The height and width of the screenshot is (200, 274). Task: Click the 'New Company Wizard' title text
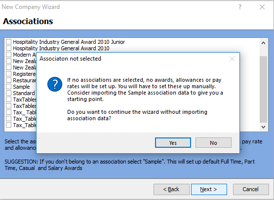[31, 7]
